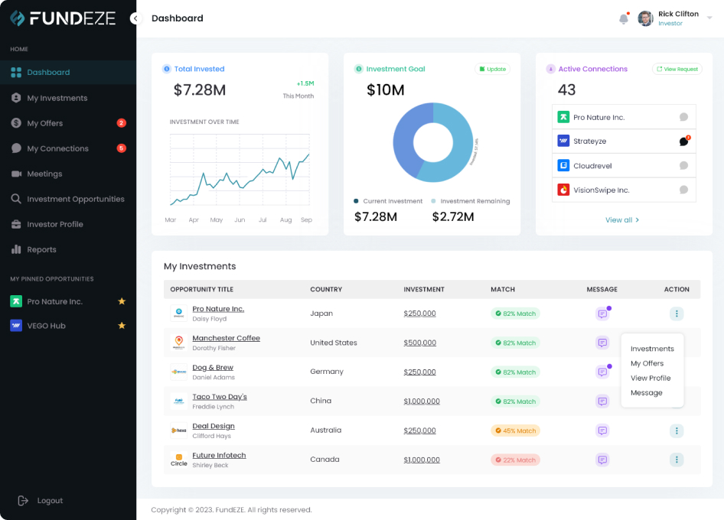
Task: Select View Profile in the open context menu
Action: coord(651,378)
